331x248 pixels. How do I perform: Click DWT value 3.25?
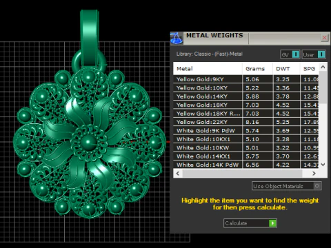(283, 79)
